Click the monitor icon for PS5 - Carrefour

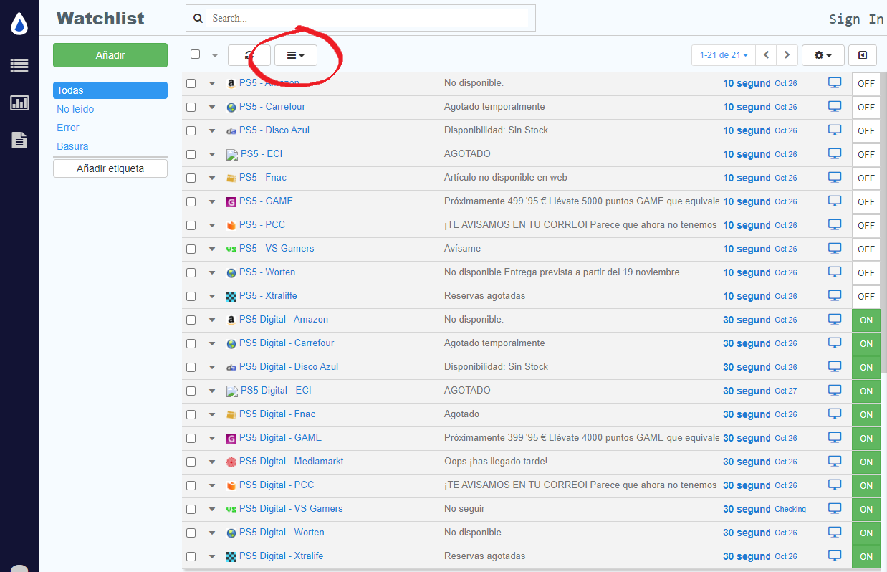[x=834, y=107]
